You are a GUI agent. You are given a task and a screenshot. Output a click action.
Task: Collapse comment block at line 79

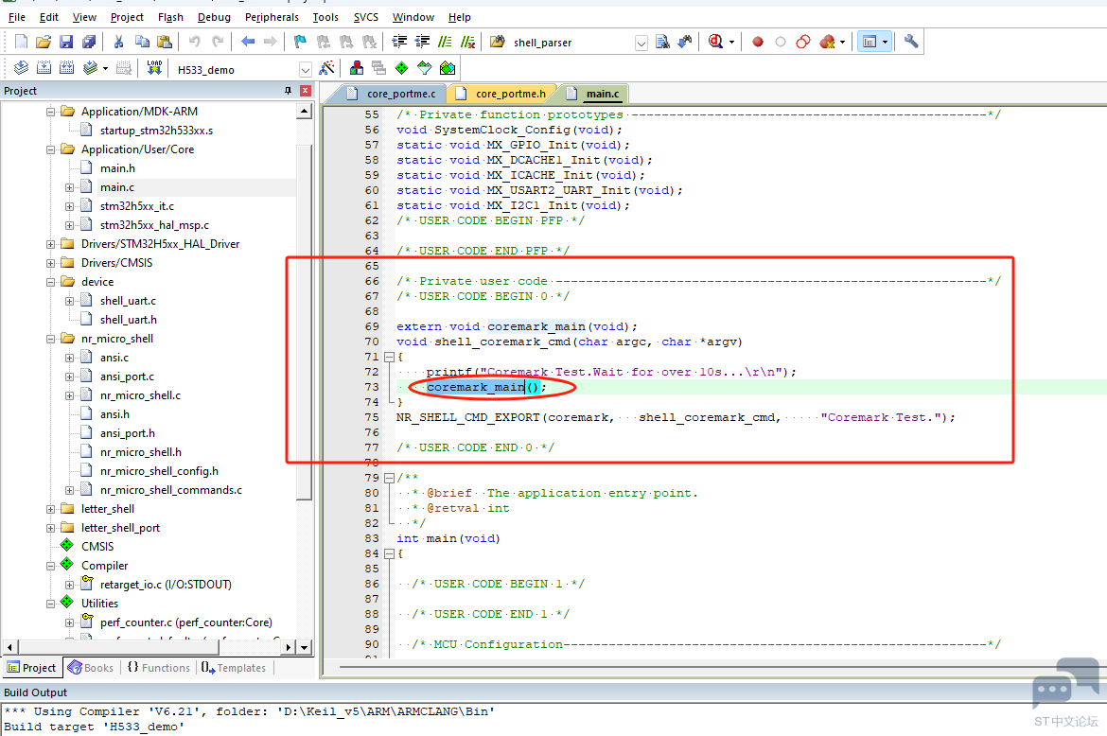pos(388,478)
